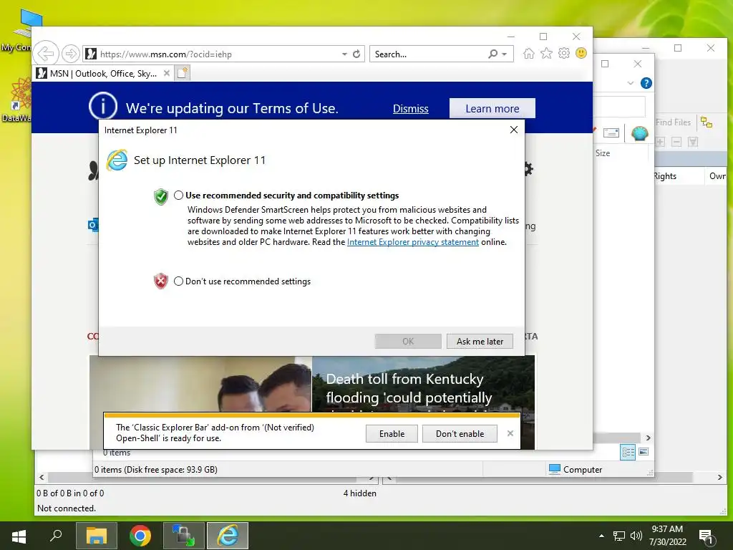Close the Set up Internet Explorer 11 dialog
733x550 pixels.
point(514,130)
